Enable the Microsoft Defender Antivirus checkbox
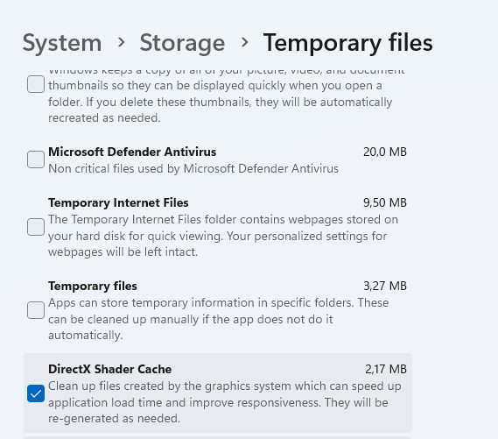Viewport: 498px width, 439px height. [x=36, y=159]
